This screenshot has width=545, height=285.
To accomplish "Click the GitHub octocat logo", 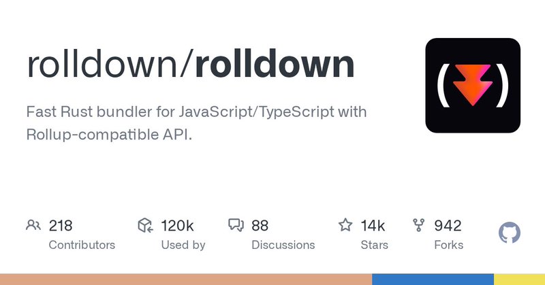I will (509, 233).
